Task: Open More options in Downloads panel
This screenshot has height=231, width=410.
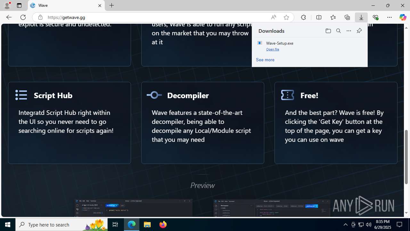Action: [349, 31]
